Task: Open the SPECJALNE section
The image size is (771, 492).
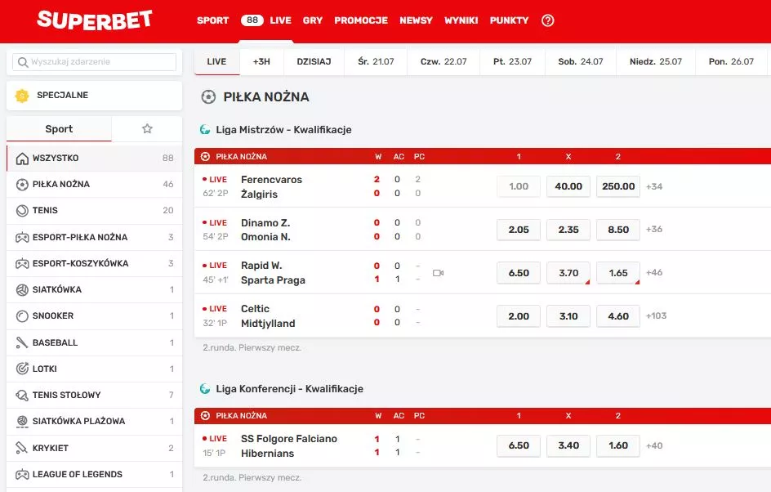Action: (x=95, y=96)
